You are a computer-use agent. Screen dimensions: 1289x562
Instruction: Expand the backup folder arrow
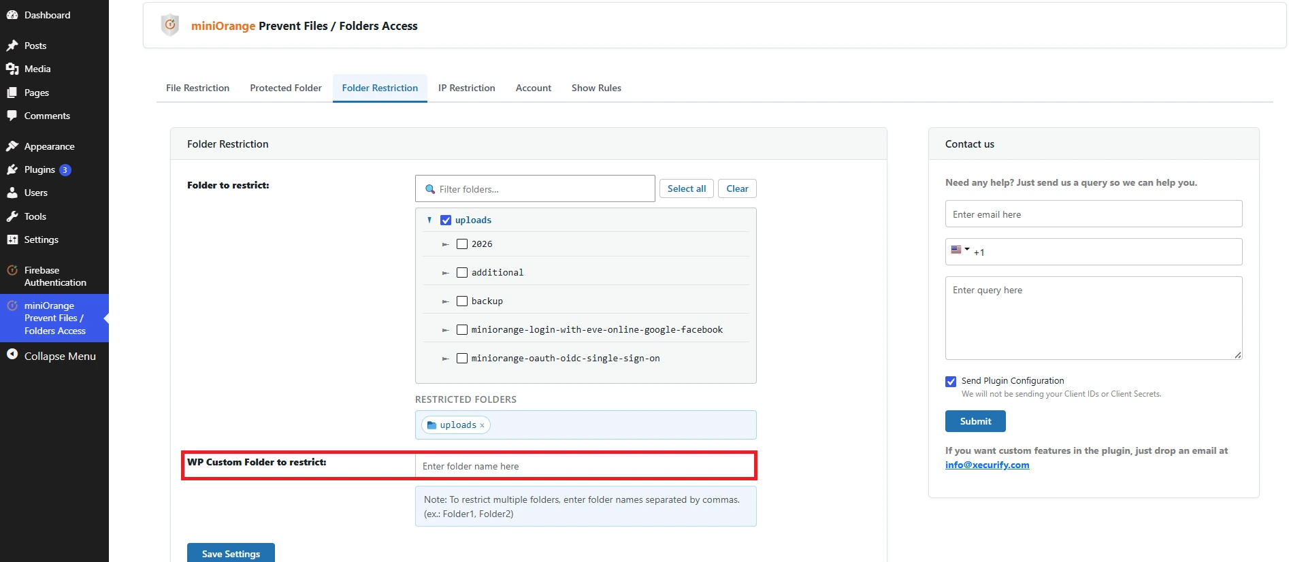pyautogui.click(x=446, y=301)
